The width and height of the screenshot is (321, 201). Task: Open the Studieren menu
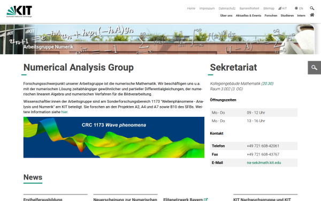coord(287,16)
